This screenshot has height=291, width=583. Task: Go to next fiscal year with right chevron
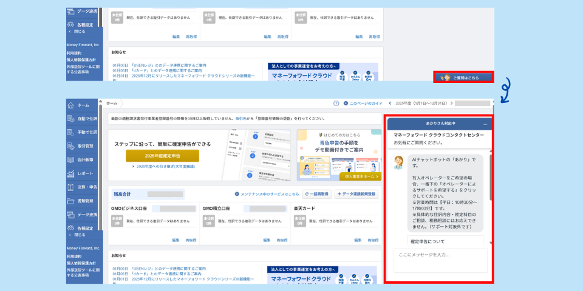point(450,104)
